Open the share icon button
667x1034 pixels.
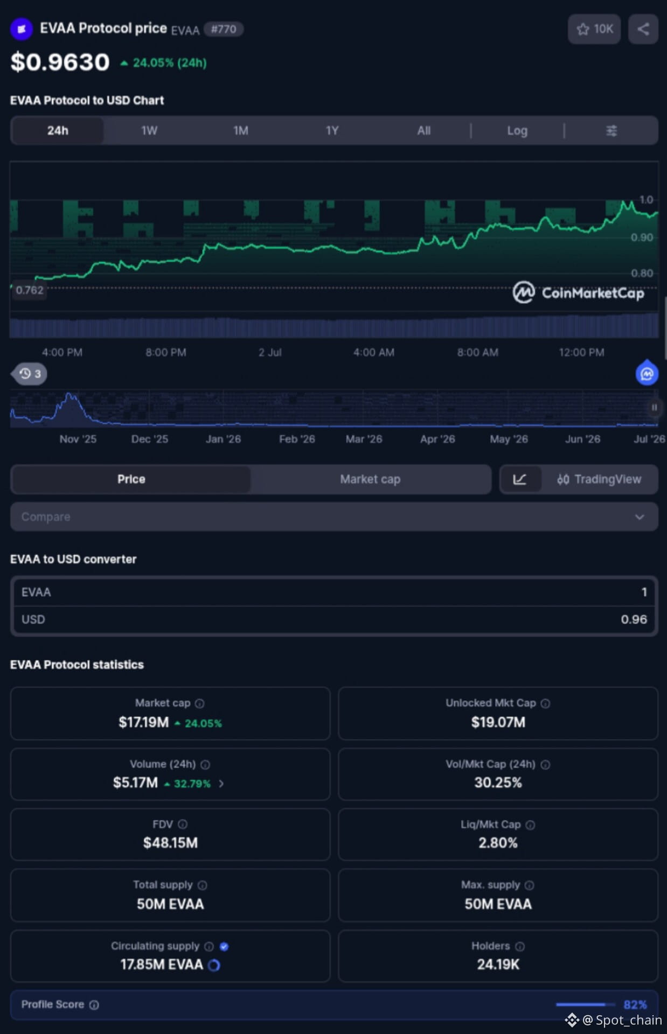coord(643,29)
